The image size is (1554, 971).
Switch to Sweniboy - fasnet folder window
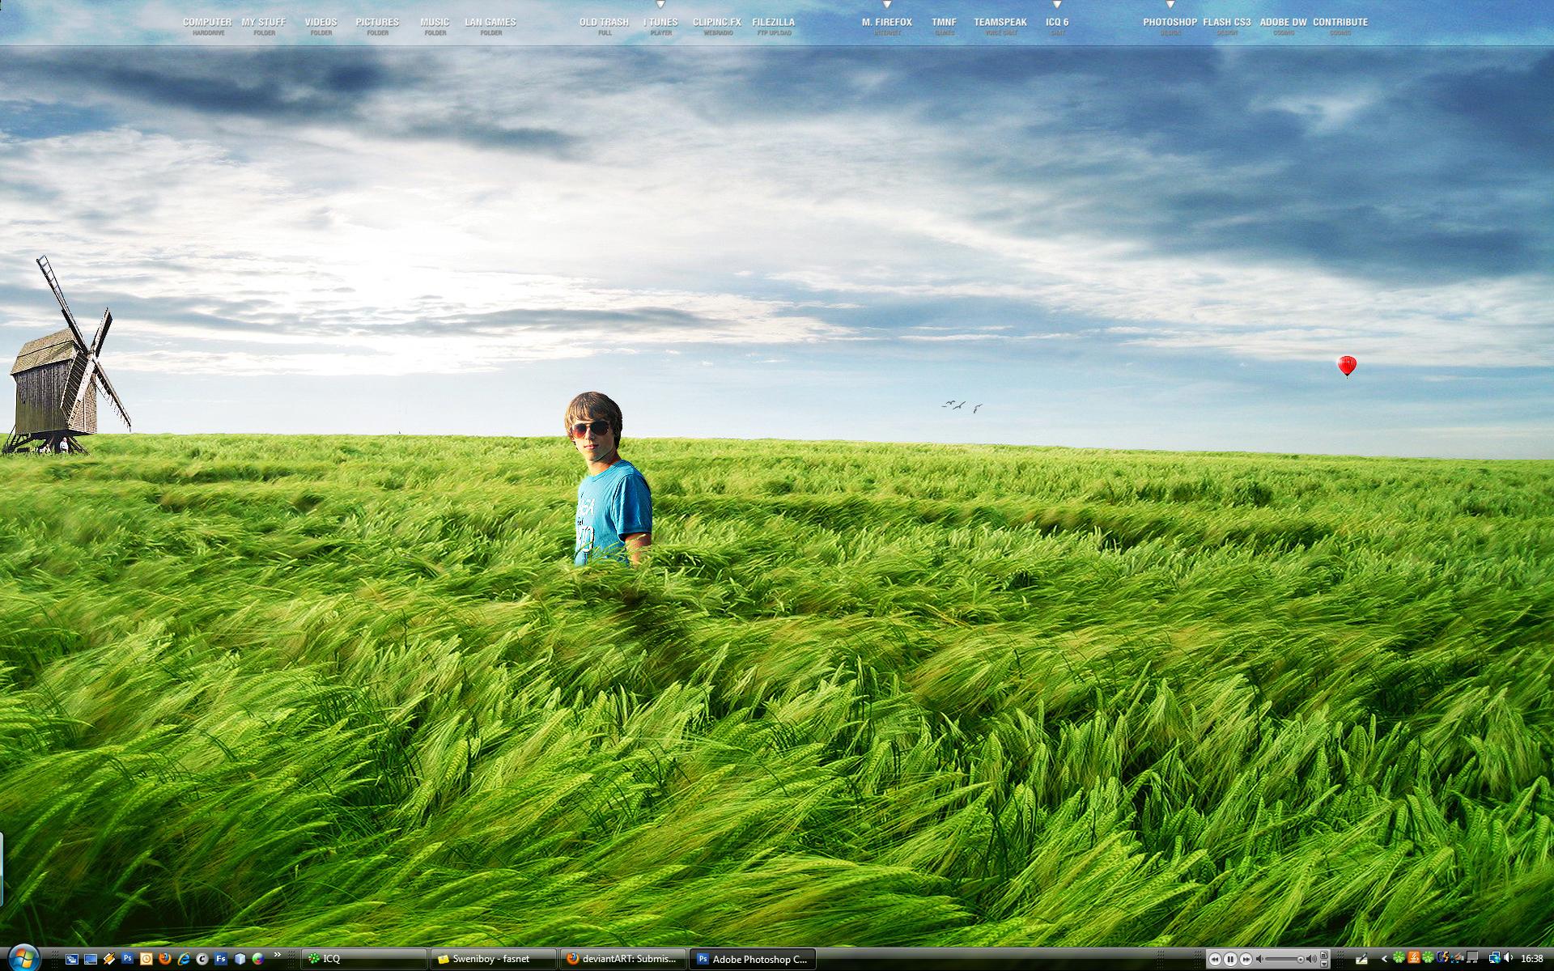(493, 959)
